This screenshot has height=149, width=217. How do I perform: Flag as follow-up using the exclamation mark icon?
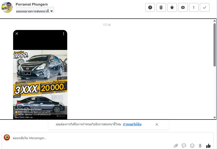click(x=194, y=8)
